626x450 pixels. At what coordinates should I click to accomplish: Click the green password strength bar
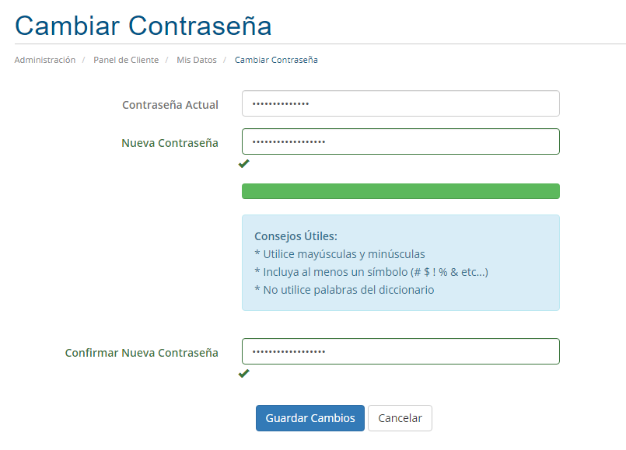pyautogui.click(x=400, y=191)
